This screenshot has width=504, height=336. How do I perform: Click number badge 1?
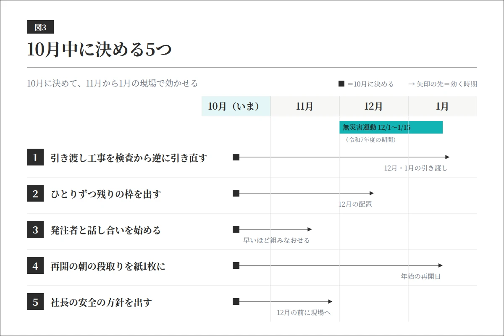point(35,157)
